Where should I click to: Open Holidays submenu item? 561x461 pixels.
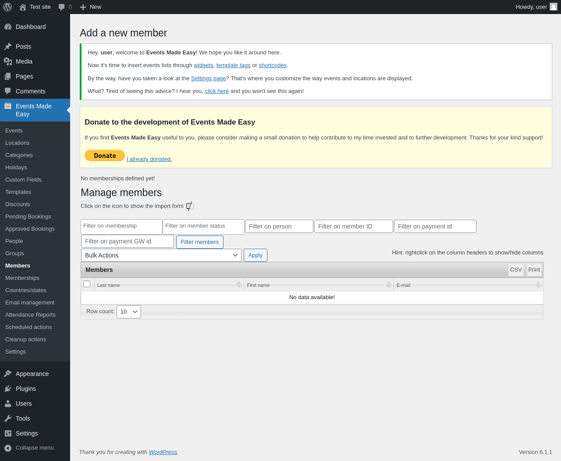tap(16, 168)
